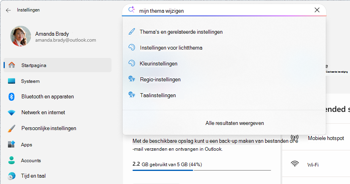
Task: Click the Accounts person icon
Action: click(12, 160)
